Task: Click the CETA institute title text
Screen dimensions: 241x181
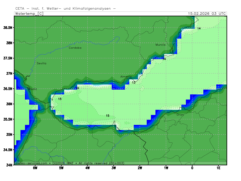Action: (x=65, y=9)
